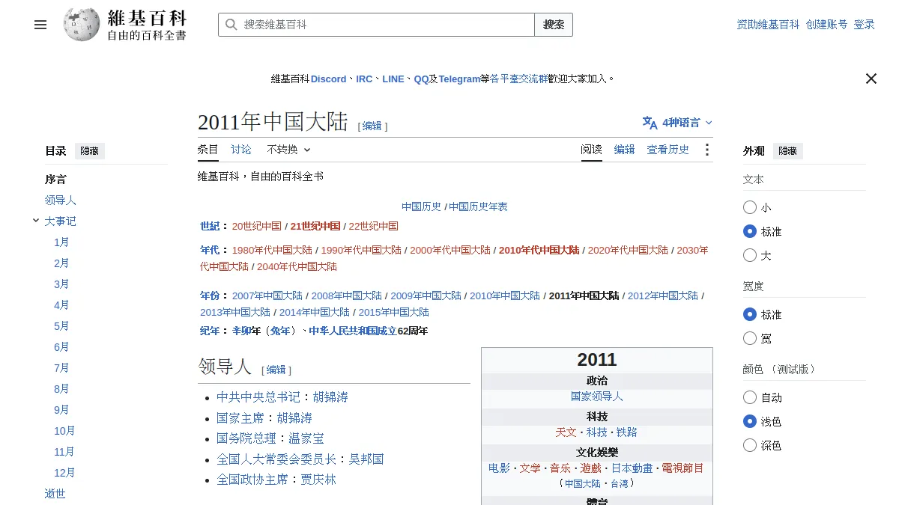Open the 贾庆林 link

point(318,480)
